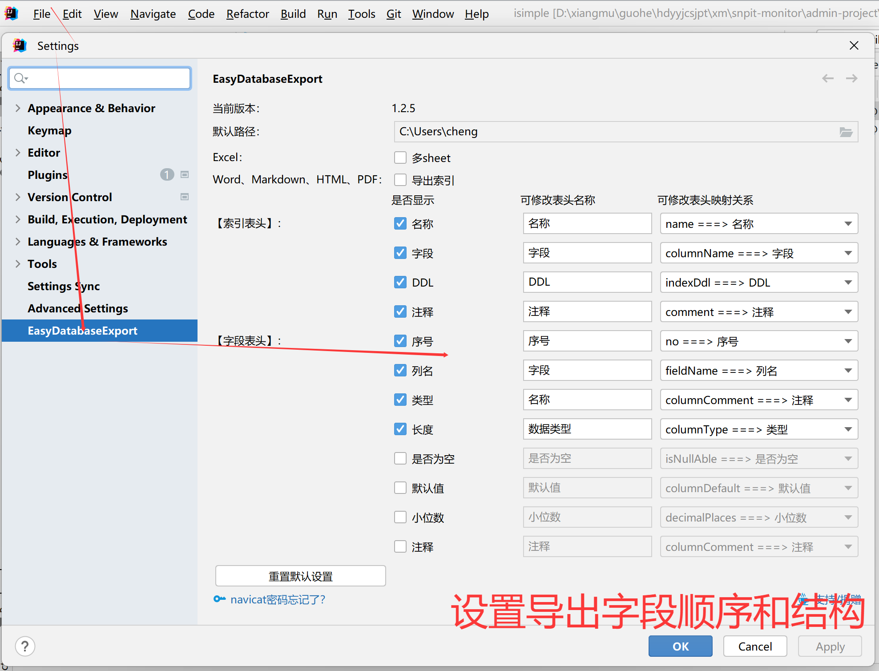This screenshot has height=671, width=879.
Task: Open the Navigate menu
Action: tap(153, 14)
